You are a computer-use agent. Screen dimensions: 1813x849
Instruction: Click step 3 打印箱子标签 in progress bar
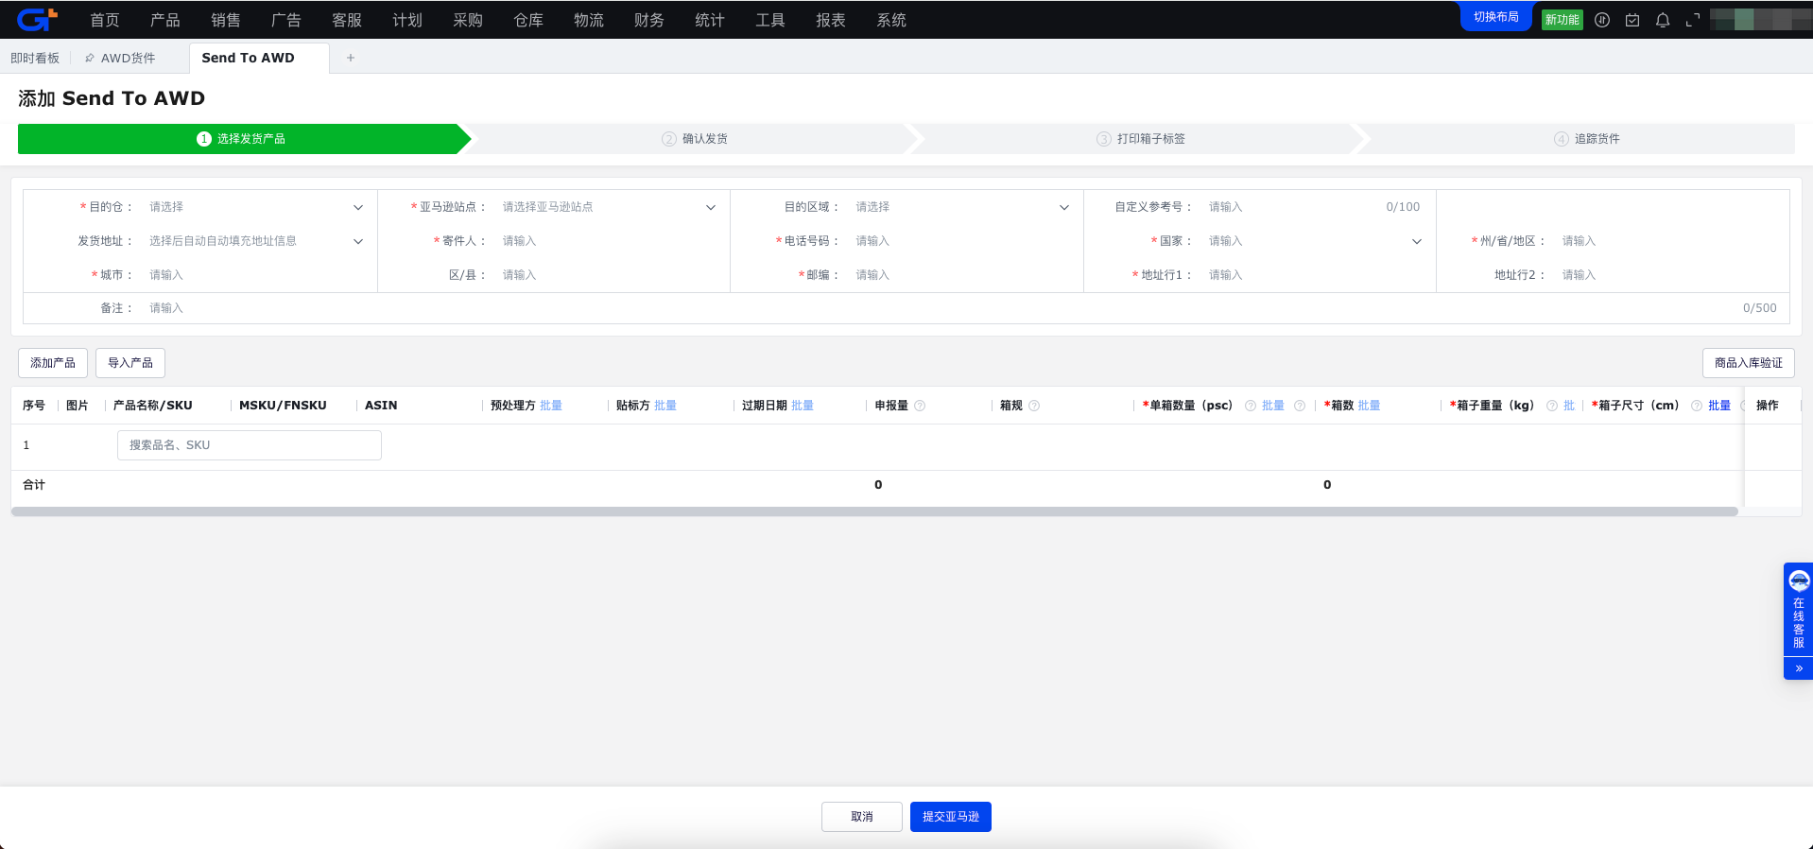point(1141,139)
